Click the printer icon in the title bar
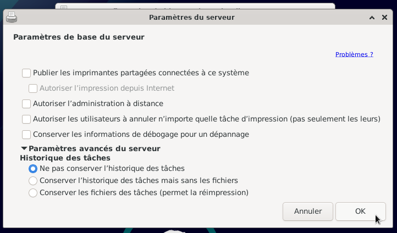The width and height of the screenshot is (397, 233). tap(12, 17)
